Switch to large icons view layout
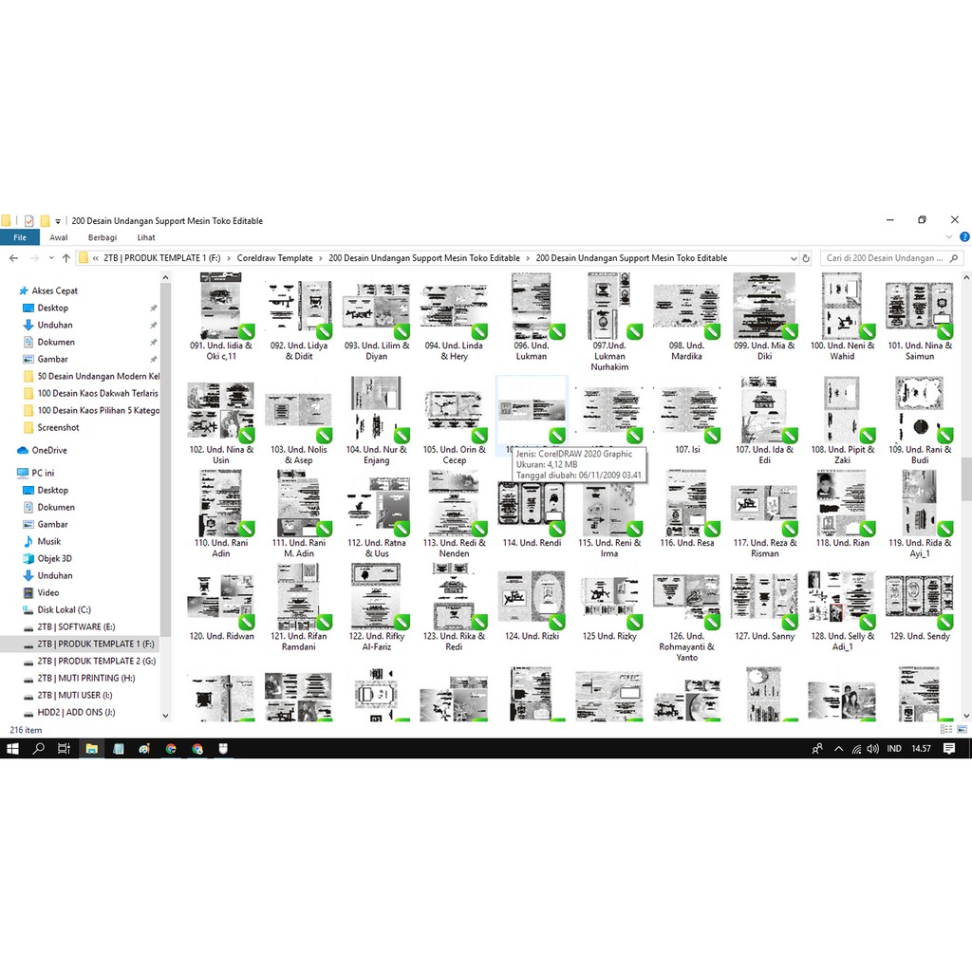 [963, 729]
